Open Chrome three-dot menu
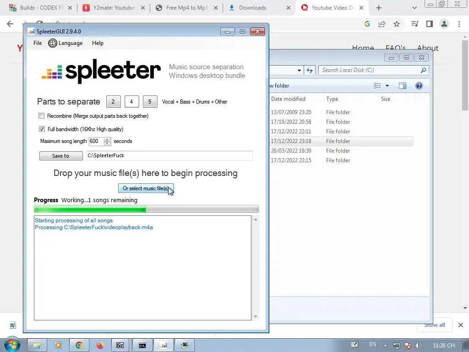 459,24
